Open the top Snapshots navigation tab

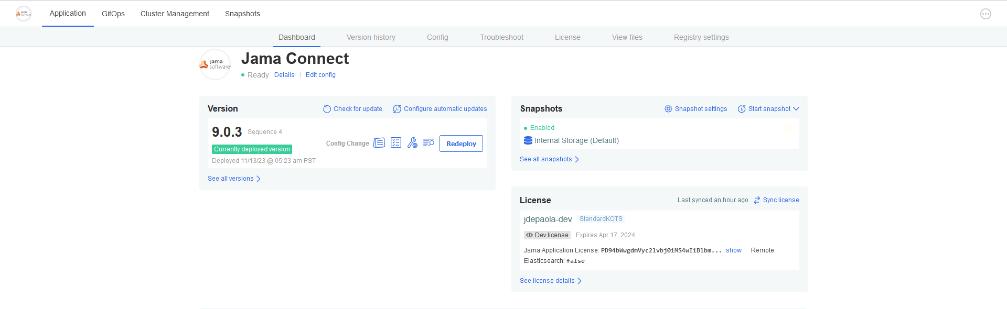point(242,14)
